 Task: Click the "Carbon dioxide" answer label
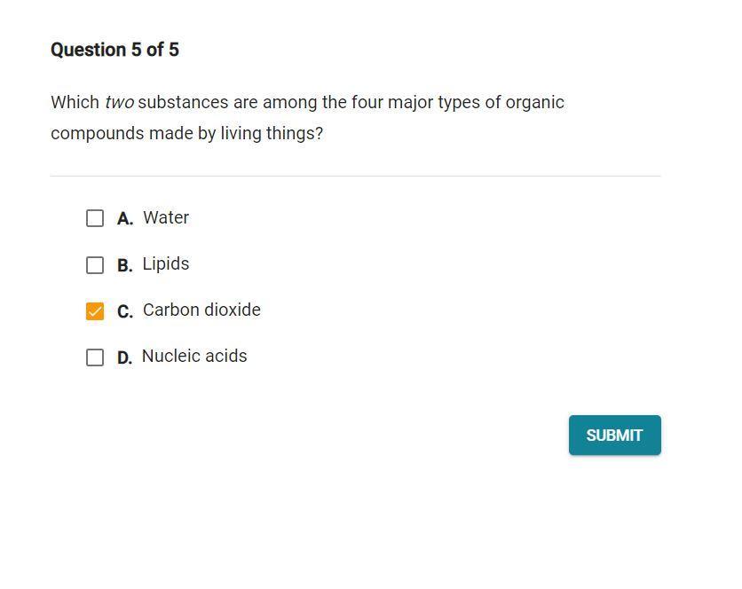[x=201, y=310]
